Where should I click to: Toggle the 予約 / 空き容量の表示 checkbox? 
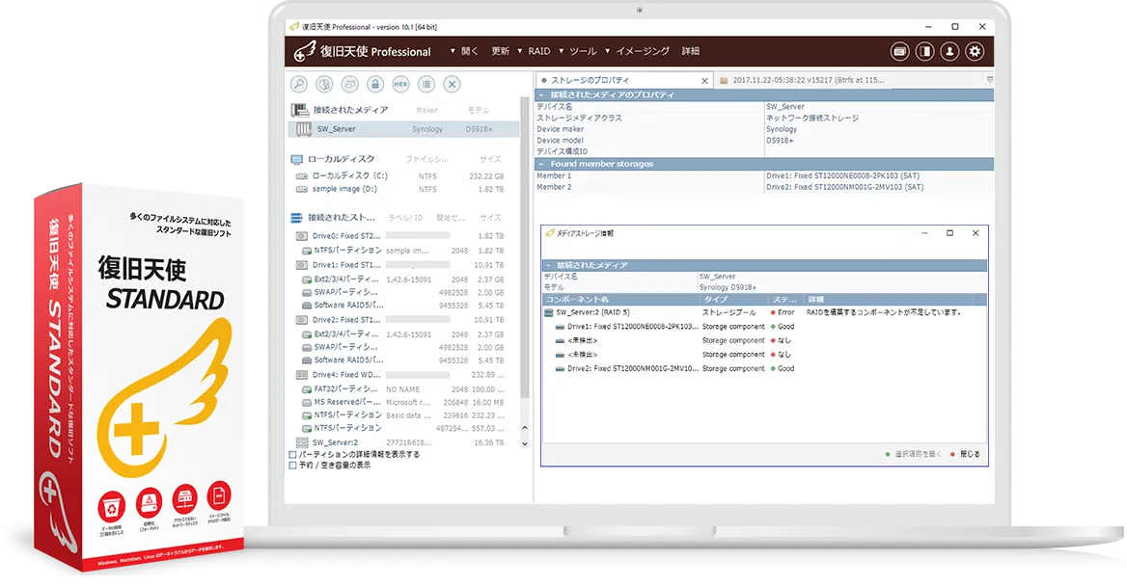coord(293,465)
